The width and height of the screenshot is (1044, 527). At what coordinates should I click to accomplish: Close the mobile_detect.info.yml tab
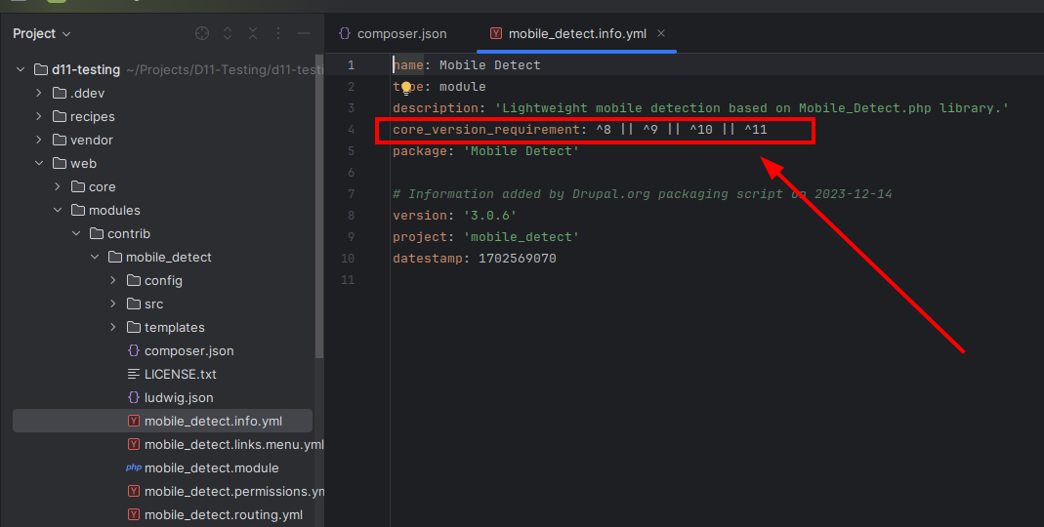coord(661,32)
